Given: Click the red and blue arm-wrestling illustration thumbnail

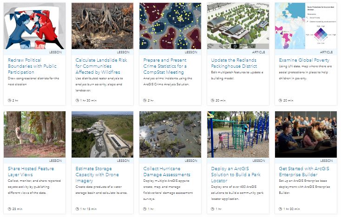Looking at the screenshot, I should pyautogui.click(x=34, y=26).
